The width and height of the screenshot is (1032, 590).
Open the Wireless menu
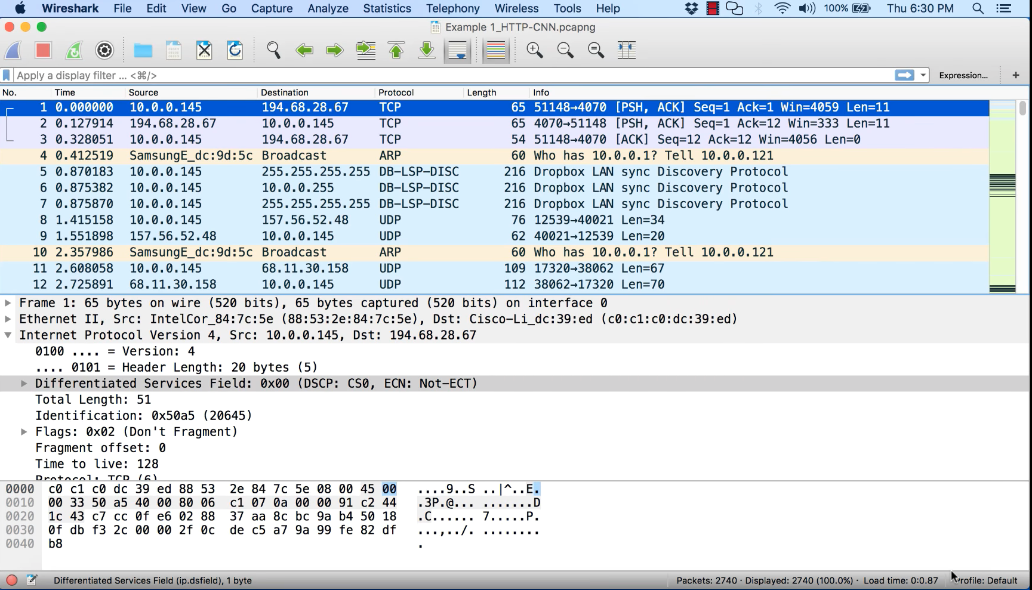(516, 8)
